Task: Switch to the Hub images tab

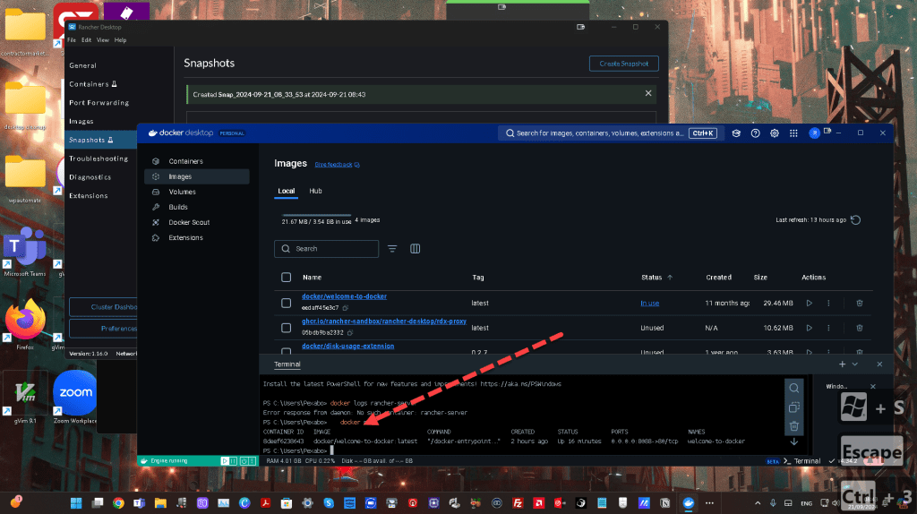Action: pyautogui.click(x=315, y=192)
